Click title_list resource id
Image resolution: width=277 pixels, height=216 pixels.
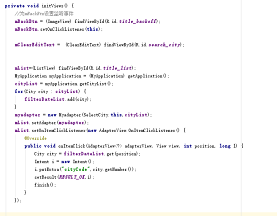tap(117, 68)
